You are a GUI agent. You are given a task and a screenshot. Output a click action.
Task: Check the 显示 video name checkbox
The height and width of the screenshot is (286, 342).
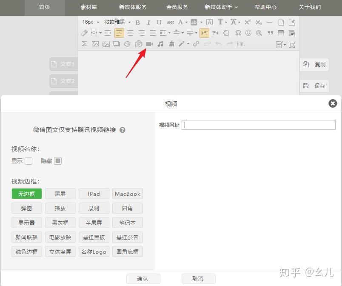coord(28,161)
